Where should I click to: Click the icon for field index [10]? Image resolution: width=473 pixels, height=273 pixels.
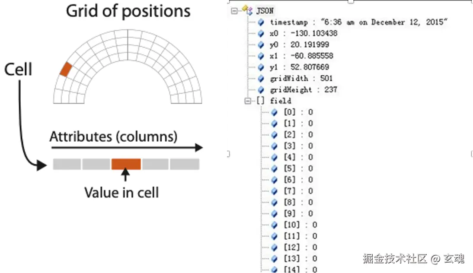274,225
